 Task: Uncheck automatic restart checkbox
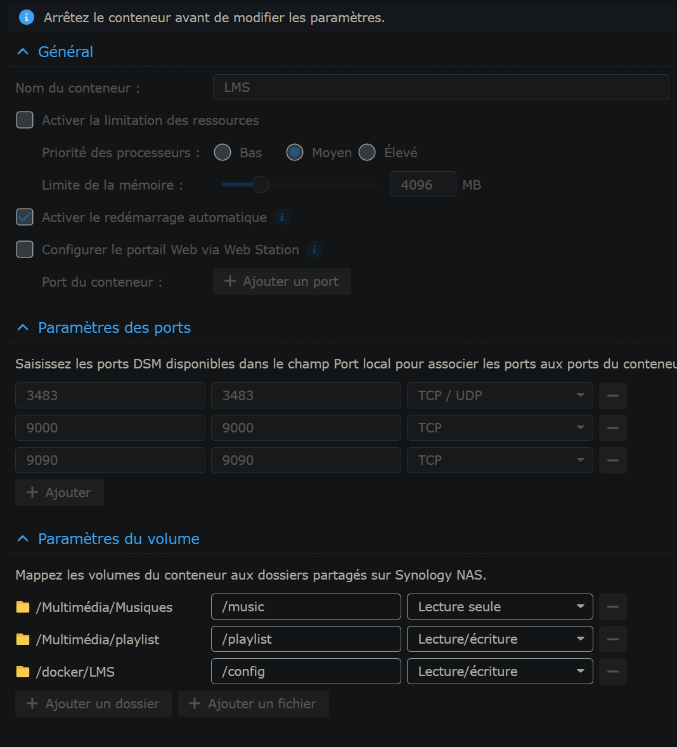(25, 217)
